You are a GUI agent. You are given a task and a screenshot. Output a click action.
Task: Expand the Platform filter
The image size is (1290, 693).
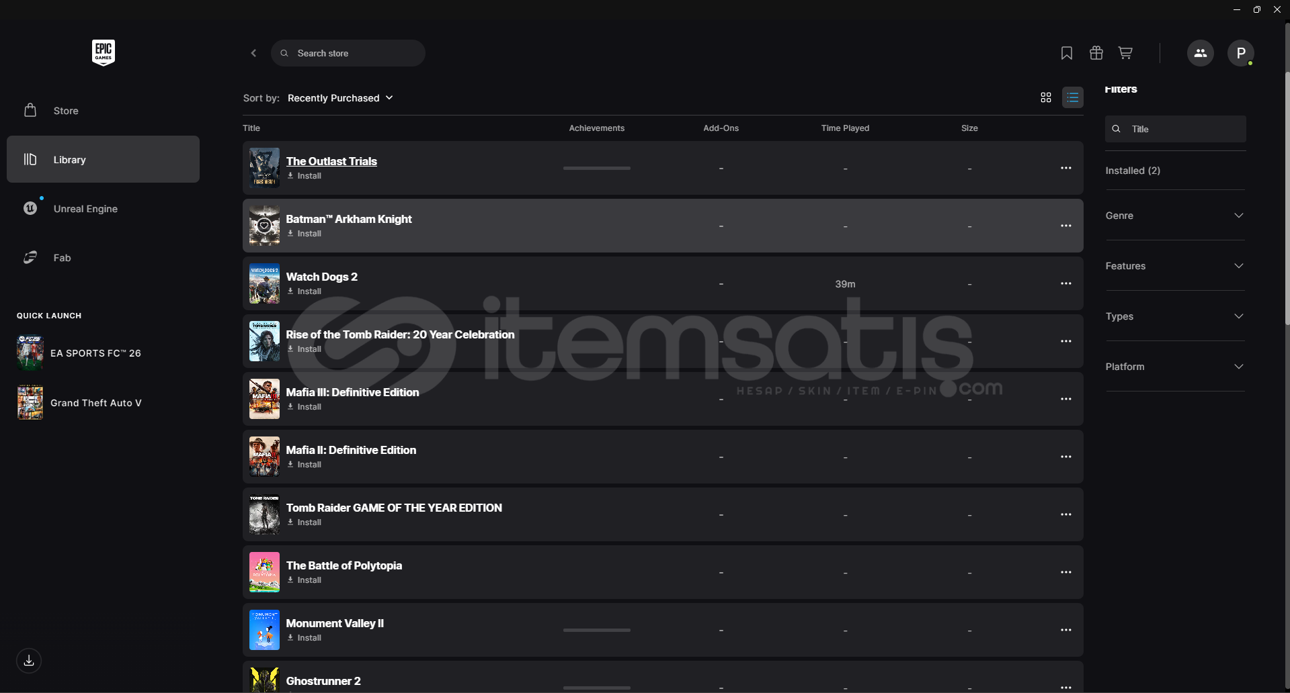[1175, 367]
